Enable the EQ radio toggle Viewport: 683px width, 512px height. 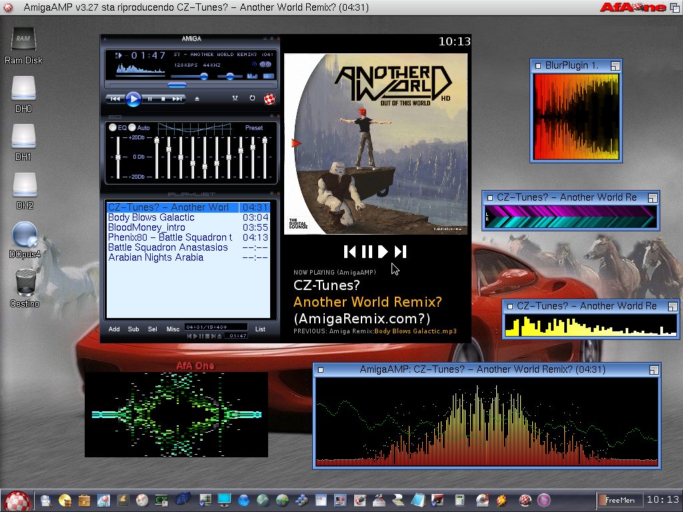tap(113, 127)
